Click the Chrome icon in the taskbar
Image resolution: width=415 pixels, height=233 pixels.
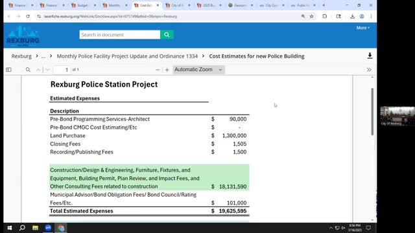[61, 228]
